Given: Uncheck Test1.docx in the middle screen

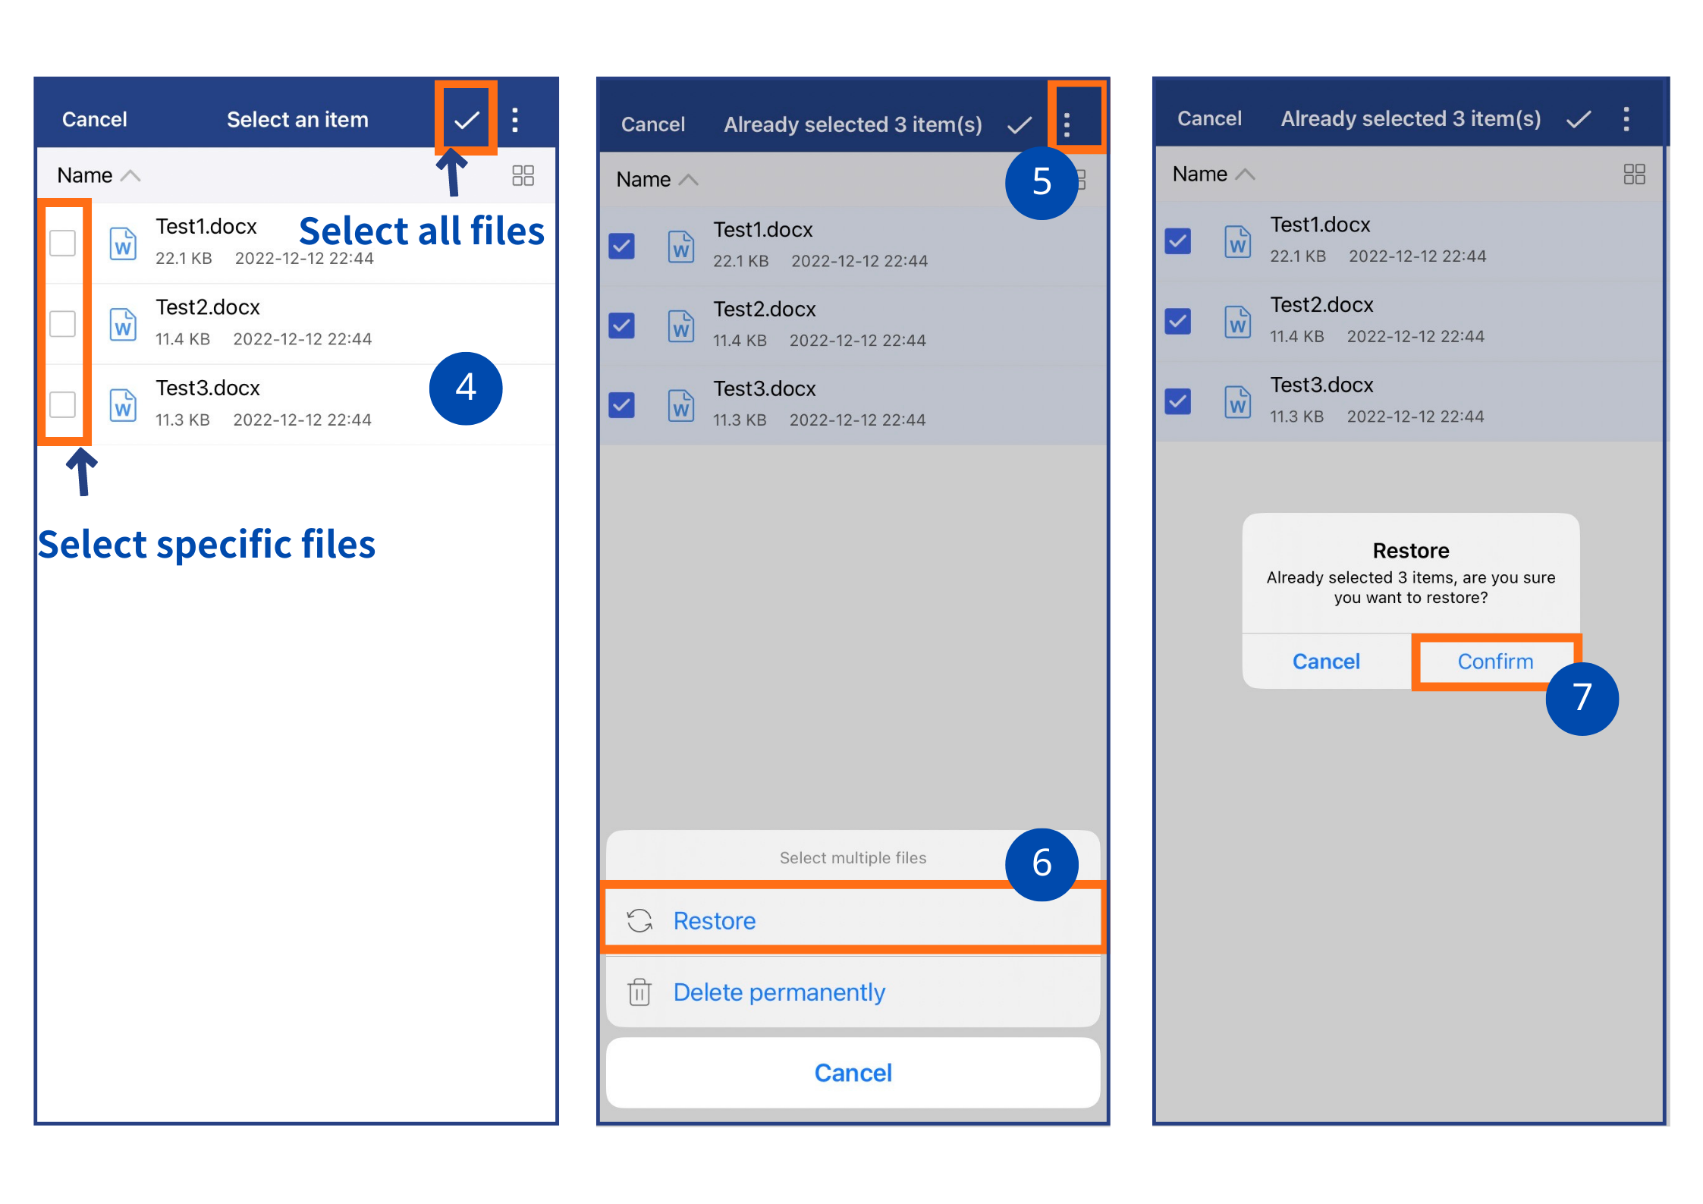Looking at the screenshot, I should (621, 246).
